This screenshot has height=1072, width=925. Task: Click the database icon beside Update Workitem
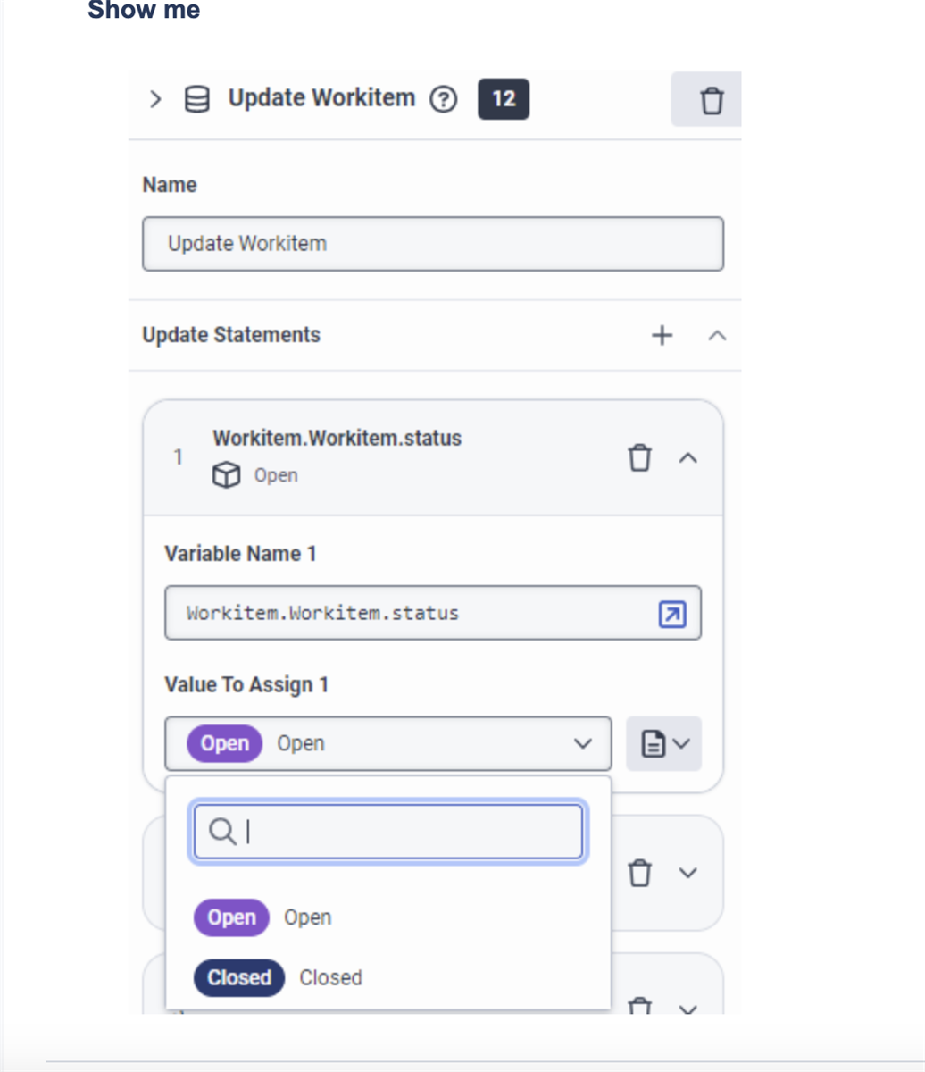tap(197, 98)
